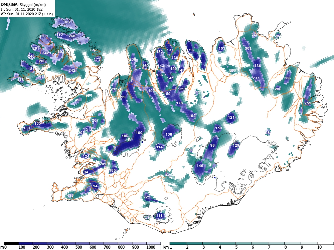Click the '10' label on the kilometre scale

(319, 247)
